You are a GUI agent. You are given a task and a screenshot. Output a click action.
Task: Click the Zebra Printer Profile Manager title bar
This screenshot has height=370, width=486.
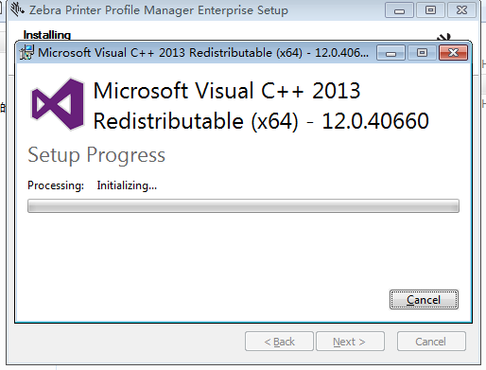(x=159, y=10)
